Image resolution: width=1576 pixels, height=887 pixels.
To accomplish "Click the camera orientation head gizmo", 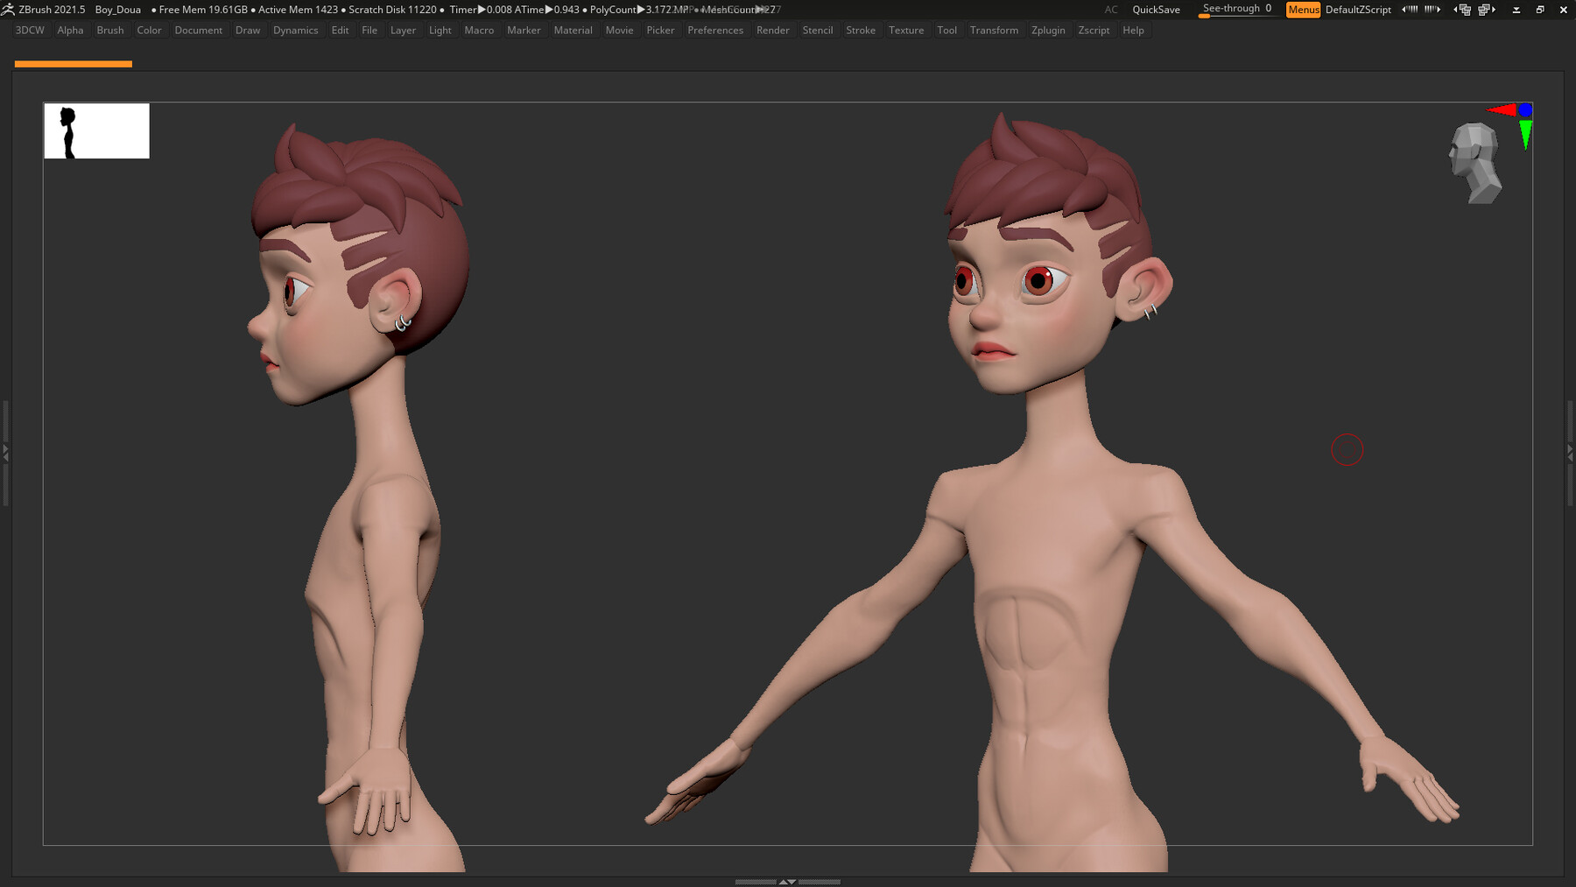I will pos(1475,163).
